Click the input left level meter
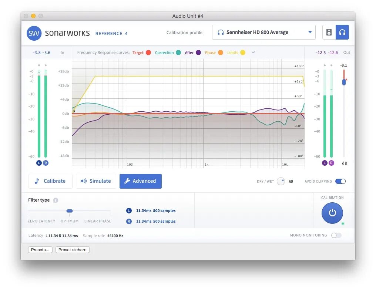 pyautogui.click(x=39, y=114)
